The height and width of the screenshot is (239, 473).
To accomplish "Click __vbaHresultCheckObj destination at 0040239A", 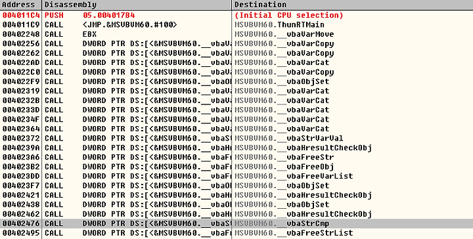I will [303, 148].
